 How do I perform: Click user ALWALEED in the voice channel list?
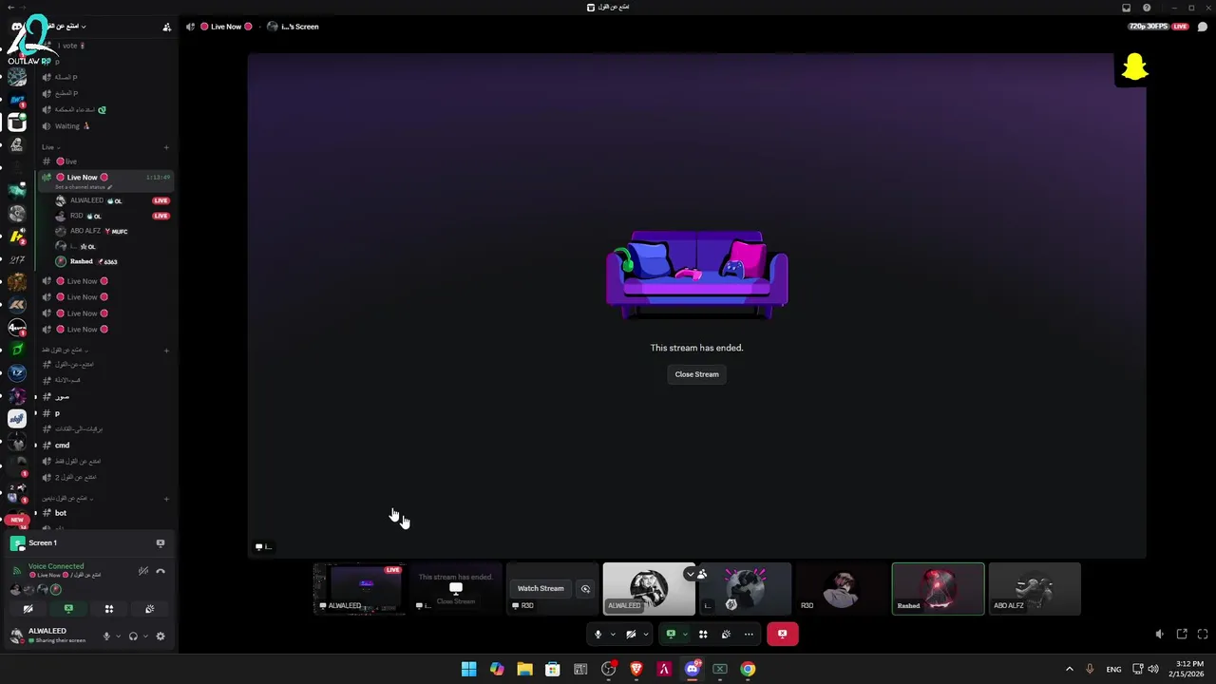click(112, 200)
